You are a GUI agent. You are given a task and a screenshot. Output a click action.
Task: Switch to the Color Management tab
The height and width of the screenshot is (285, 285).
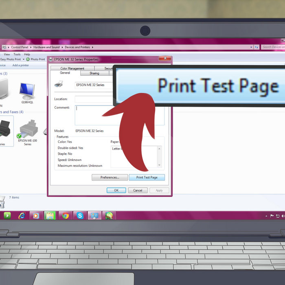coord(72,68)
